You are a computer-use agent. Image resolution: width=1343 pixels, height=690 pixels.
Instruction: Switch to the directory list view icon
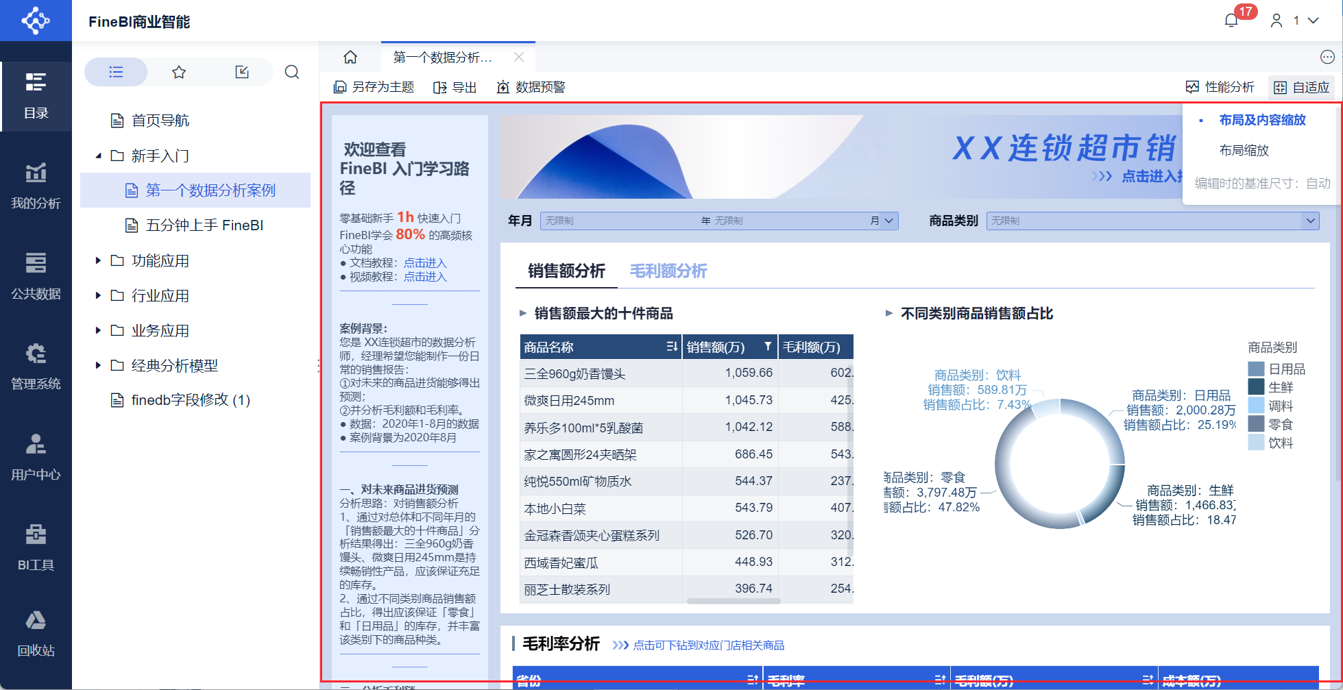[116, 72]
